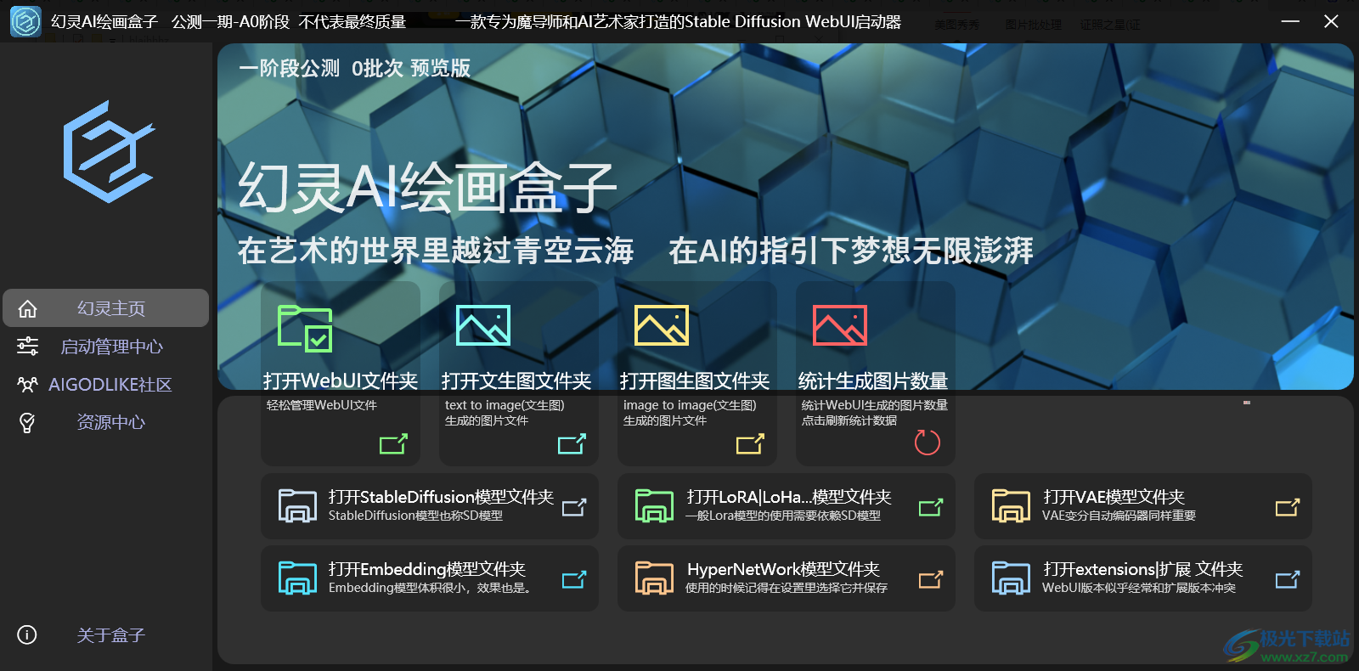Click open arrow on LoRA|LoHa模型文件夹 row
The height and width of the screenshot is (671, 1359).
931,507
